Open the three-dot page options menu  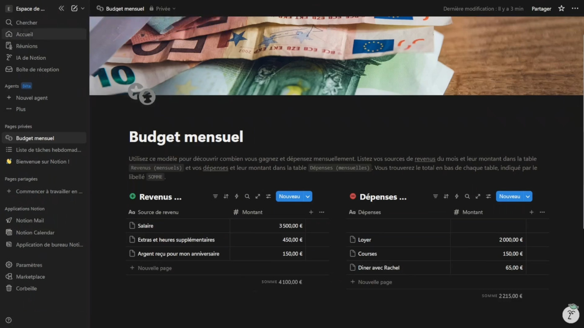[575, 8]
